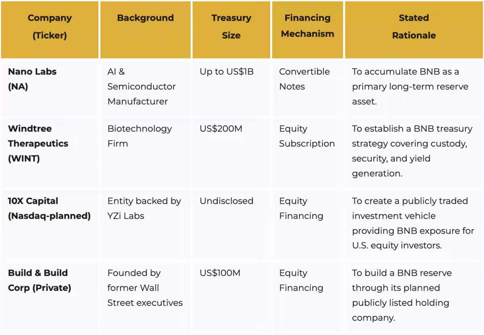Click the AI & Semiconductor Manufacturer cell

(141, 86)
